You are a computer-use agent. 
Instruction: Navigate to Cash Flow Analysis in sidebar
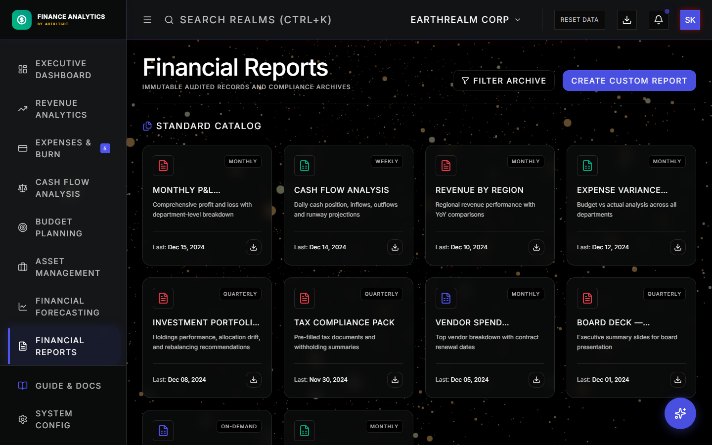(63, 188)
